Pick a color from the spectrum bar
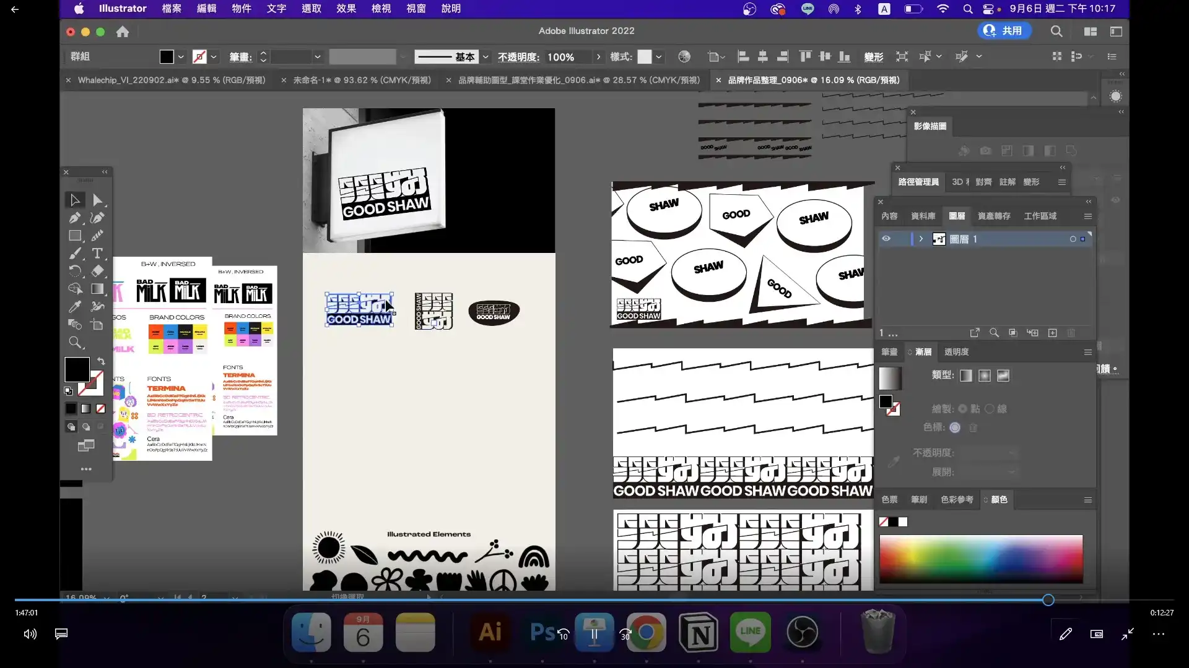The image size is (1189, 668). (981, 559)
